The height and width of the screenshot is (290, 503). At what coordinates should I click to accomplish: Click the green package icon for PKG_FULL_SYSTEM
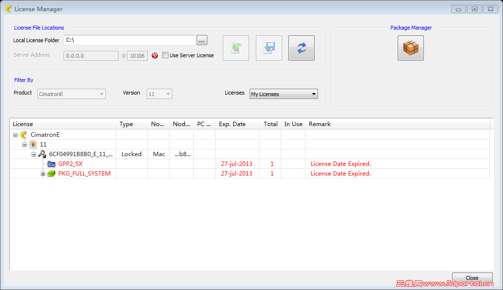pos(51,174)
